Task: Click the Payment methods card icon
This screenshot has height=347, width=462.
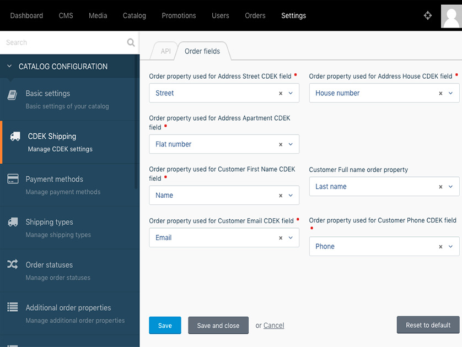Action: 13,178
